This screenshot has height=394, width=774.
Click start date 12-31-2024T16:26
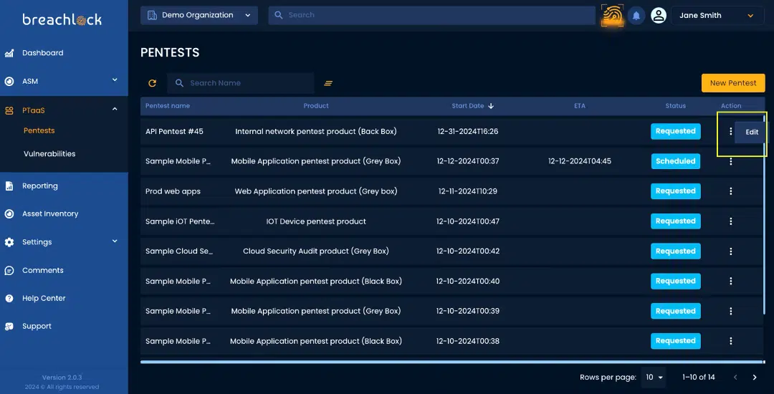[467, 132]
